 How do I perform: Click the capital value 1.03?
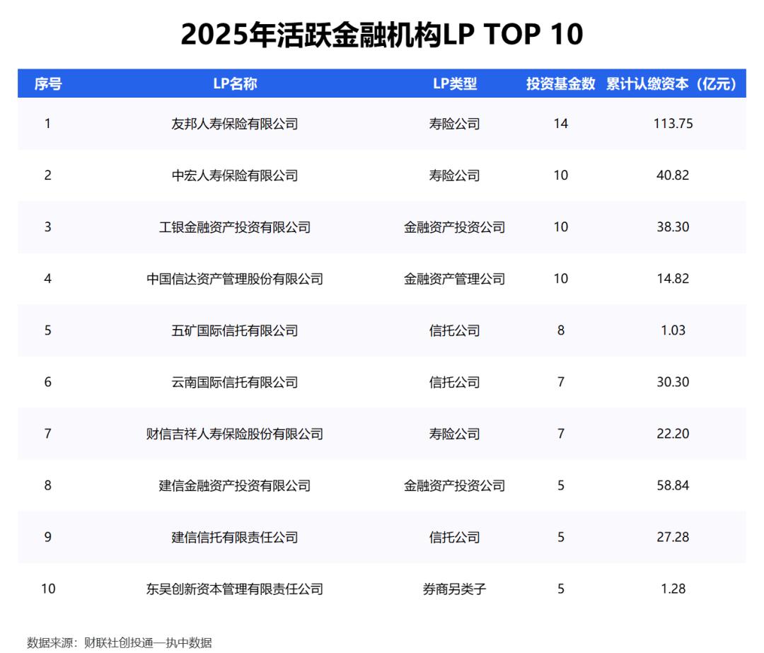pyautogui.click(x=673, y=330)
